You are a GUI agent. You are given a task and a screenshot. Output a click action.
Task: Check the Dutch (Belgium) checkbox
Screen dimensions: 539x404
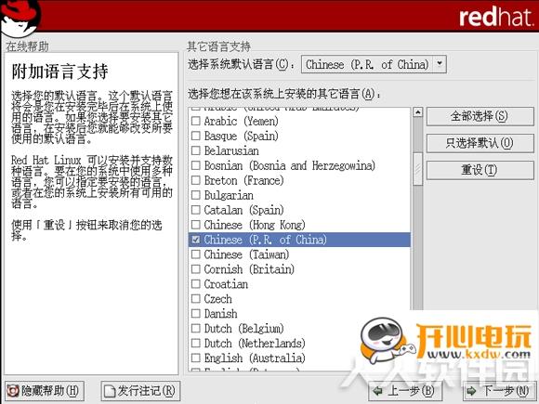pyautogui.click(x=195, y=328)
